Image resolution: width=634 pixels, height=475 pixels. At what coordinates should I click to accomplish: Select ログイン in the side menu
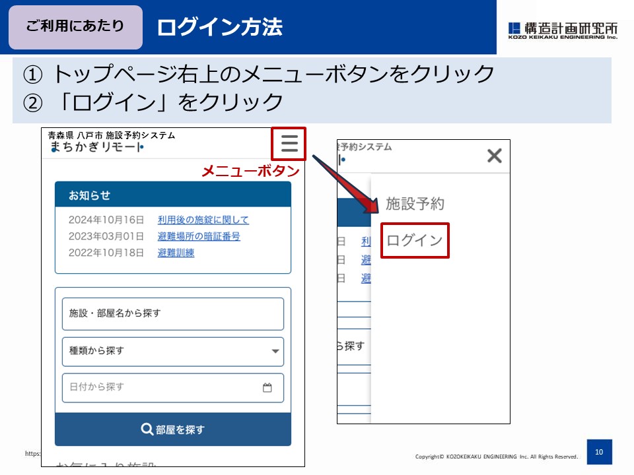coord(415,240)
